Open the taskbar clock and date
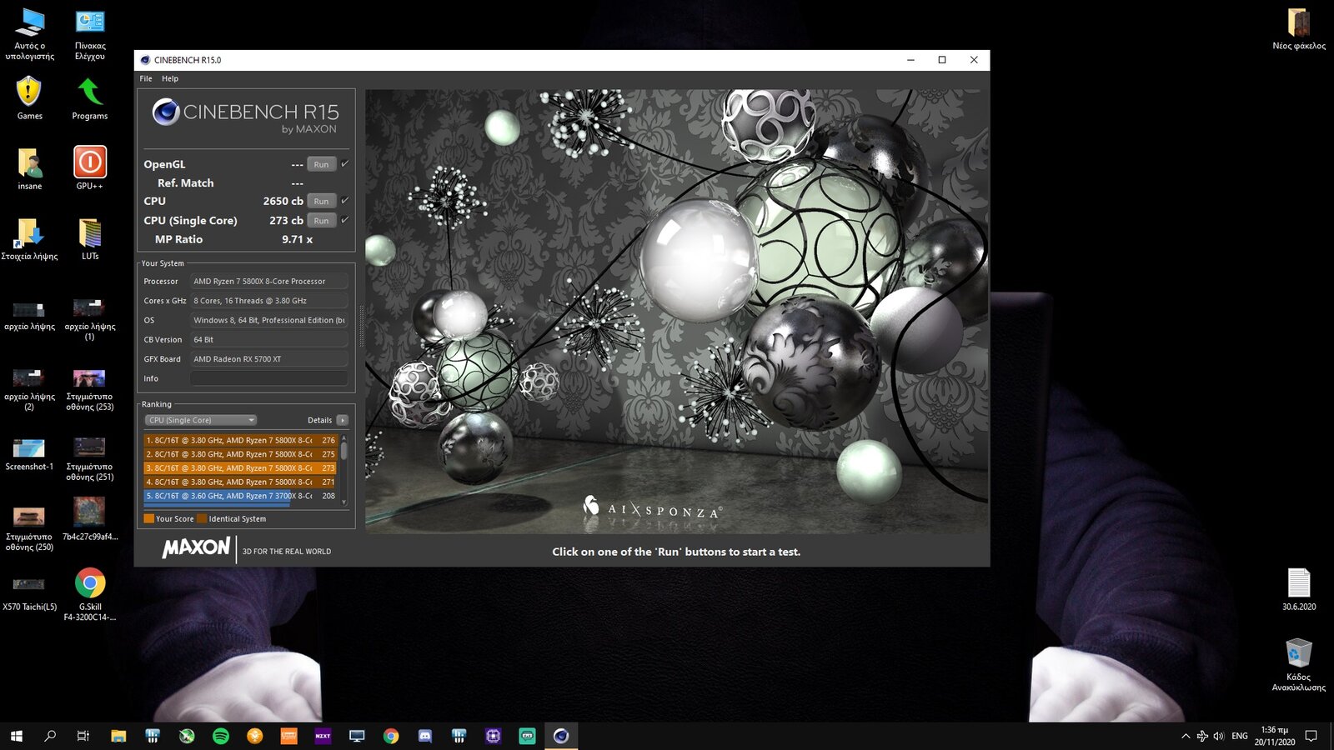 tap(1275, 736)
